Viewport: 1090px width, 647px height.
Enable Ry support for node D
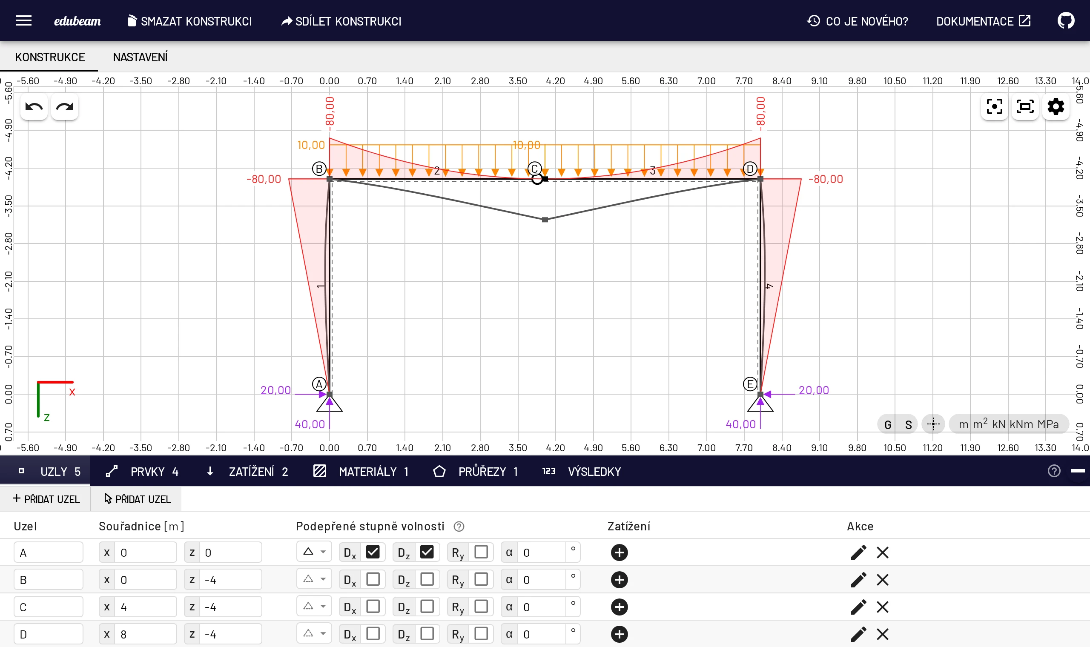[x=481, y=633]
